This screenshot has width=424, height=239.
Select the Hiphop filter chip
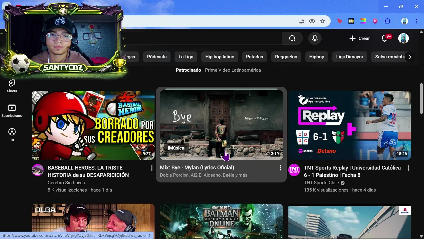(317, 57)
